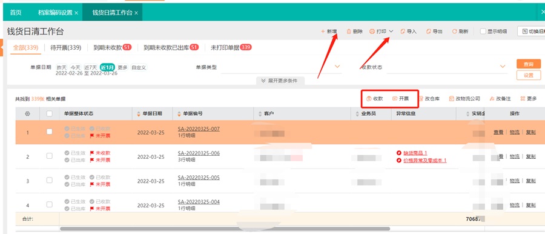Click the 刷新 refresh icon
The height and width of the screenshot is (234, 545).
click(x=454, y=32)
